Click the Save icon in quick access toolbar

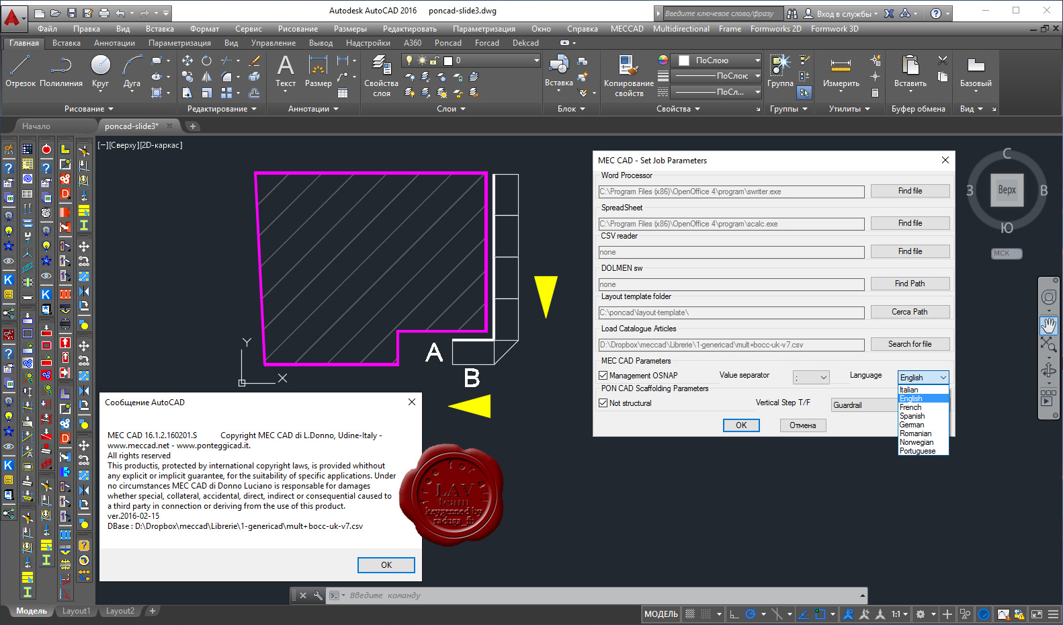pyautogui.click(x=72, y=13)
